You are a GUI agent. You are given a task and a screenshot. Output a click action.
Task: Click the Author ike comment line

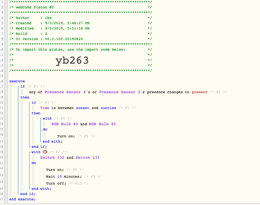tap(81, 18)
